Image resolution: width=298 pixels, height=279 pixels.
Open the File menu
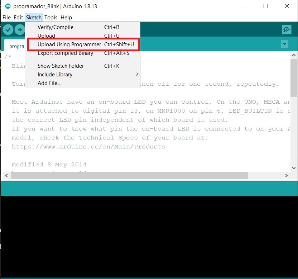pos(7,18)
